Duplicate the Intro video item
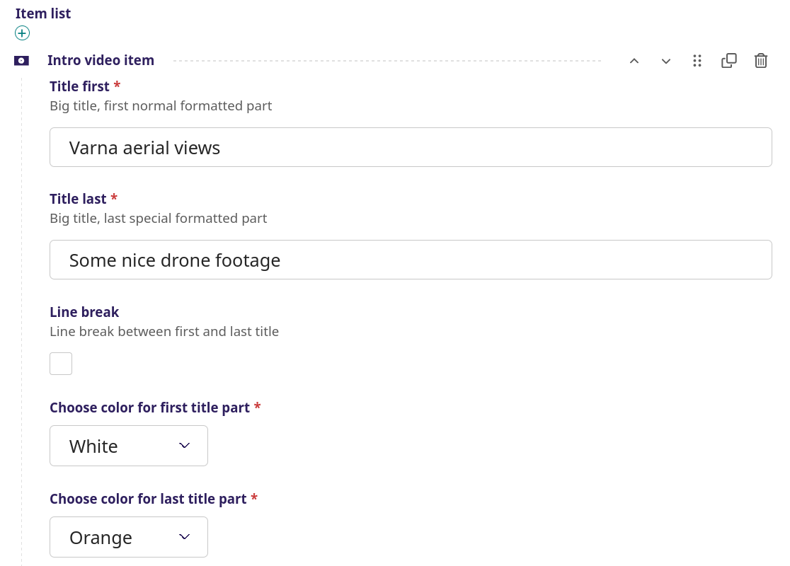This screenshot has width=790, height=566. (x=729, y=61)
